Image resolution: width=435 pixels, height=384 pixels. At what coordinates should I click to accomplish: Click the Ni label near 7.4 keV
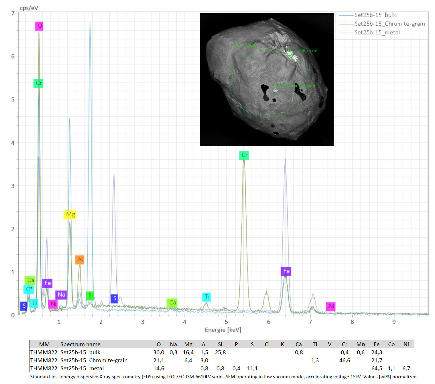pyautogui.click(x=331, y=306)
